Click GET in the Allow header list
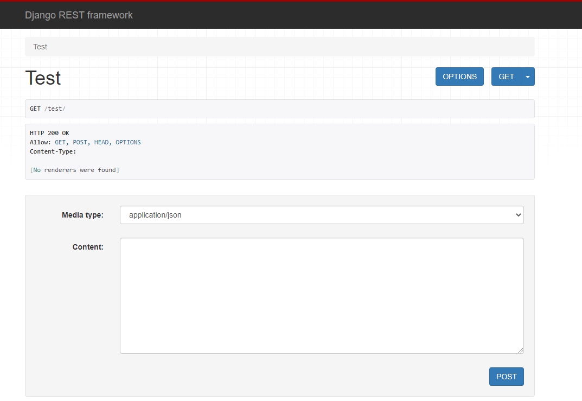582x401 pixels. (x=60, y=142)
